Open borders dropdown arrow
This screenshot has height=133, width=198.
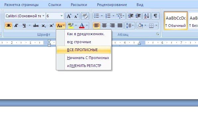156,26
